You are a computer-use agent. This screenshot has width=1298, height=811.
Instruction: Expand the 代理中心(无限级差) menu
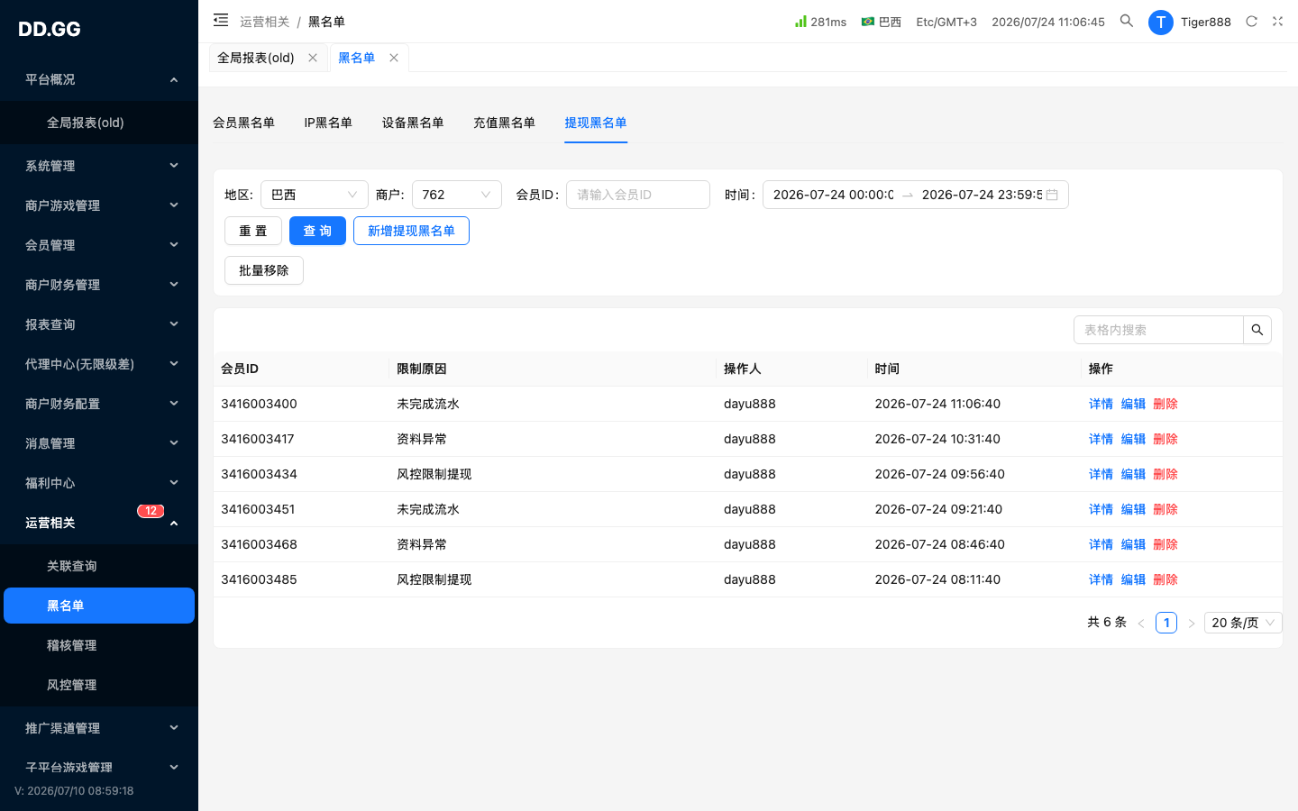tap(99, 364)
